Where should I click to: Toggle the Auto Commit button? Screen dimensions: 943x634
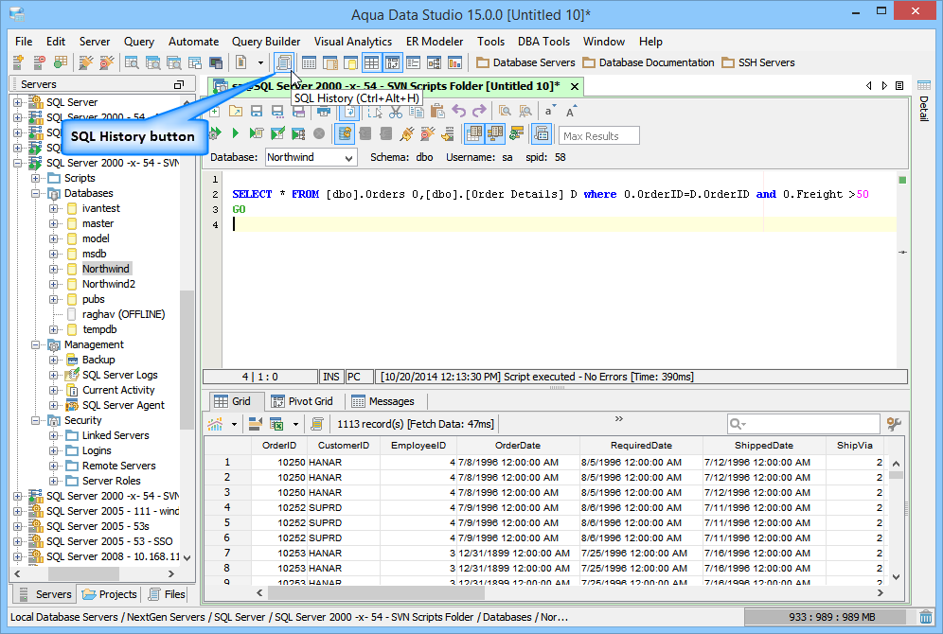point(345,133)
